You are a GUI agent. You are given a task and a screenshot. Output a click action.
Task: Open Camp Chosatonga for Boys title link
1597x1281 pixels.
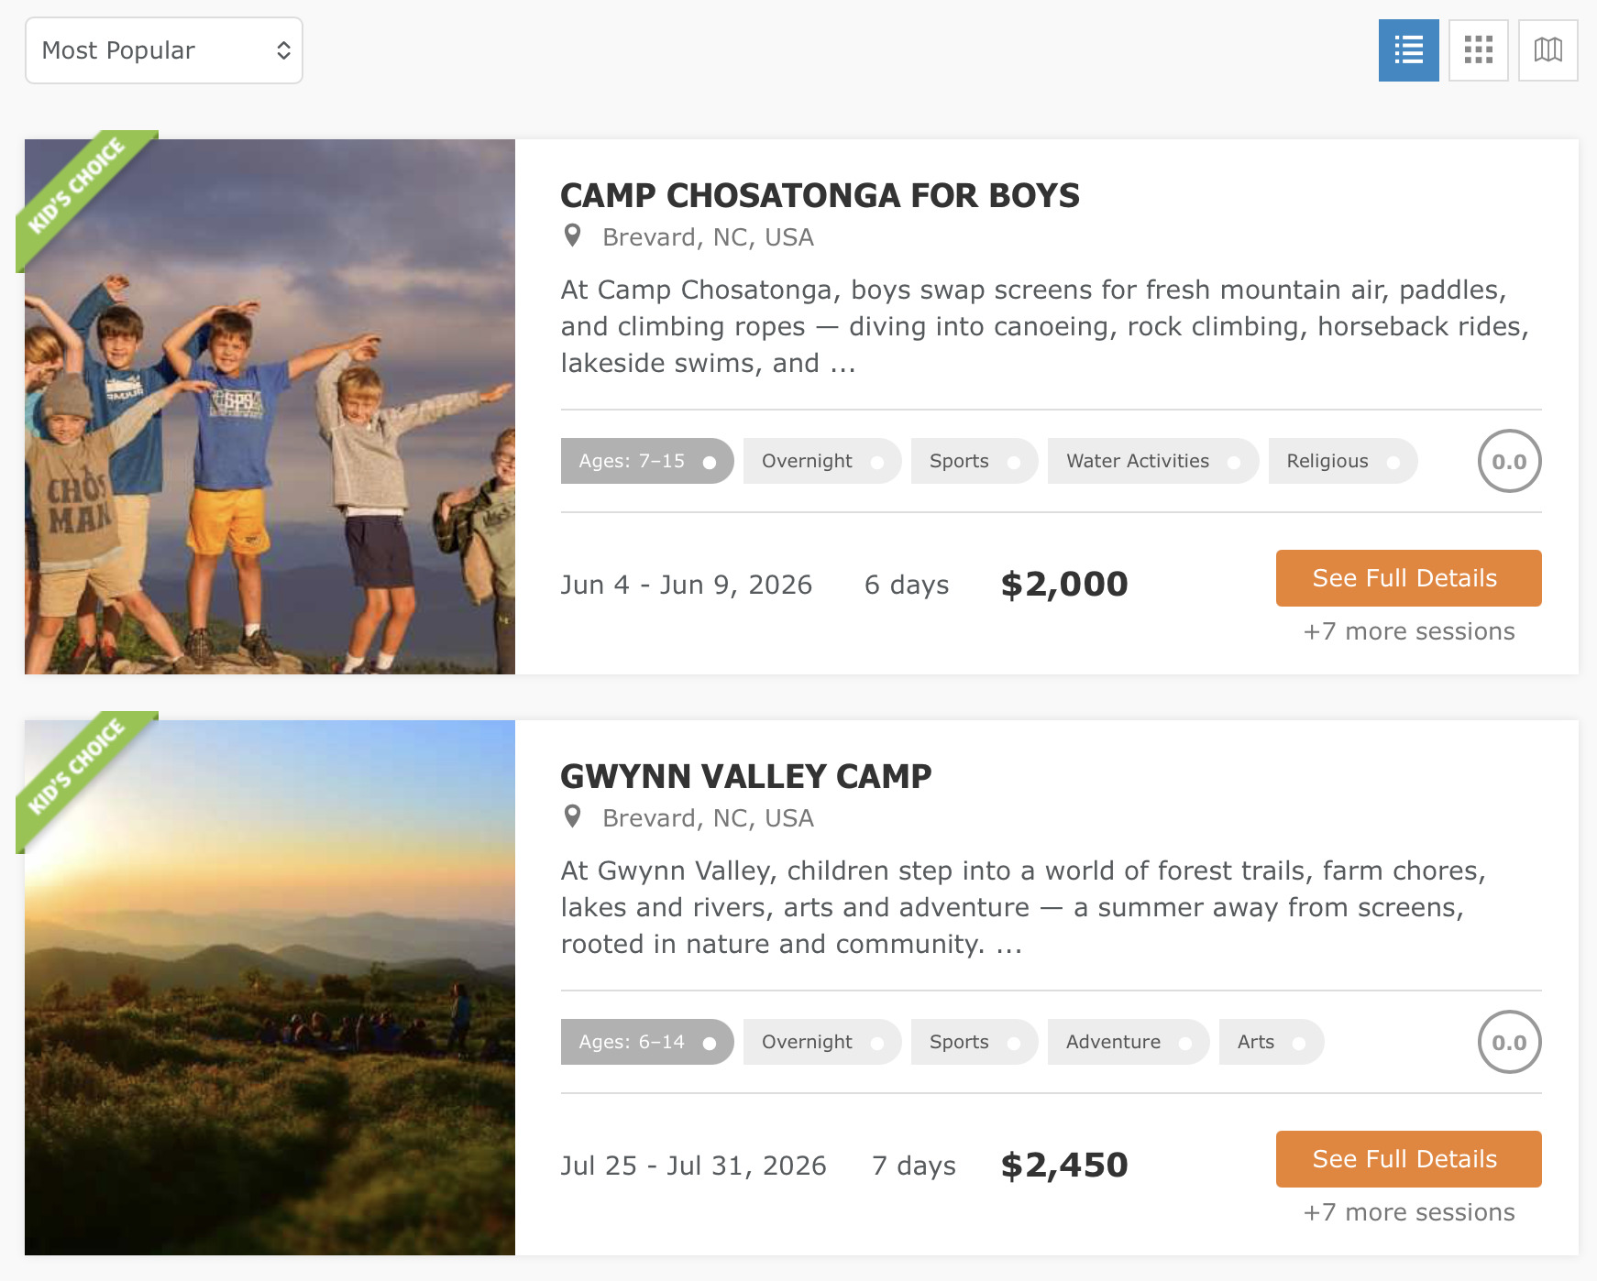coord(820,195)
